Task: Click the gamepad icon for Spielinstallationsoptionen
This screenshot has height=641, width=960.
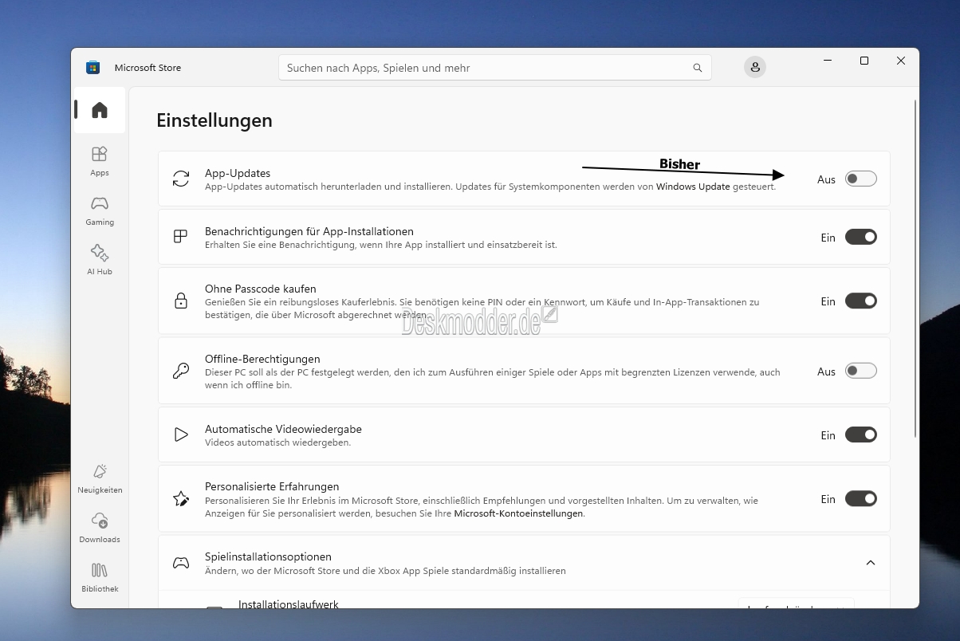Action: 181,563
